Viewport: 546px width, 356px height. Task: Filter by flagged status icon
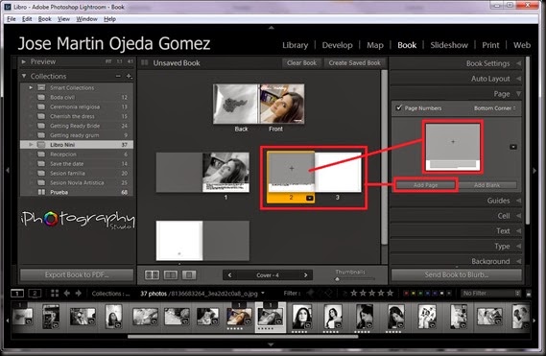pyautogui.click(x=310, y=294)
